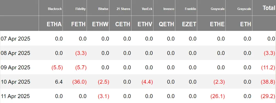Click the 21 Shares issuer label

click(123, 9)
